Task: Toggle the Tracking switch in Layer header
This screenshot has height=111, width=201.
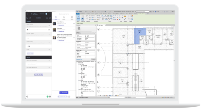Action: tap(46, 14)
